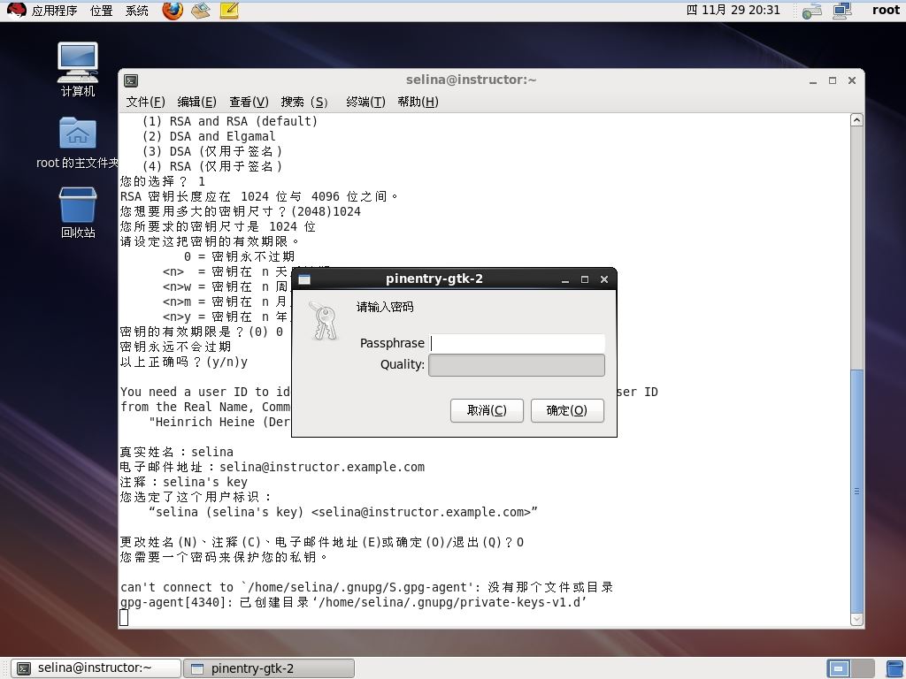The image size is (906, 679).
Task: Click the line '(1) RSA and RSA (default)'
Action: 229,121
